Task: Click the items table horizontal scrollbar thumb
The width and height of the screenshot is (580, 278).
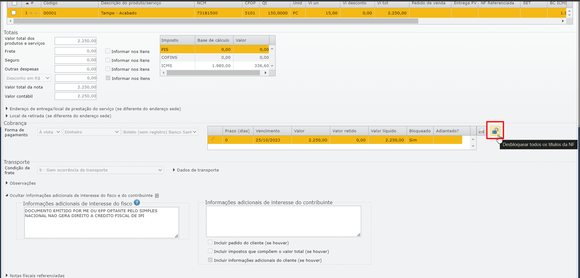Action: click(216, 21)
